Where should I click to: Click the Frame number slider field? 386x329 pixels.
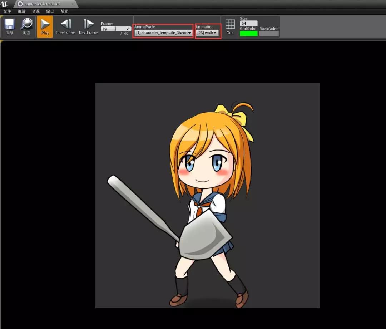pyautogui.click(x=116, y=29)
